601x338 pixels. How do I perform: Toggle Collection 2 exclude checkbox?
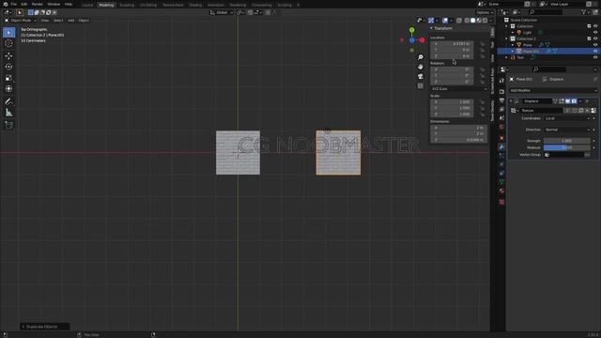(x=589, y=38)
